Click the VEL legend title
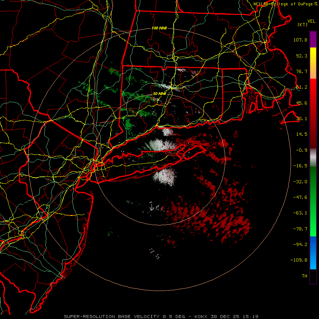The height and width of the screenshot is (319, 319). coord(311,21)
